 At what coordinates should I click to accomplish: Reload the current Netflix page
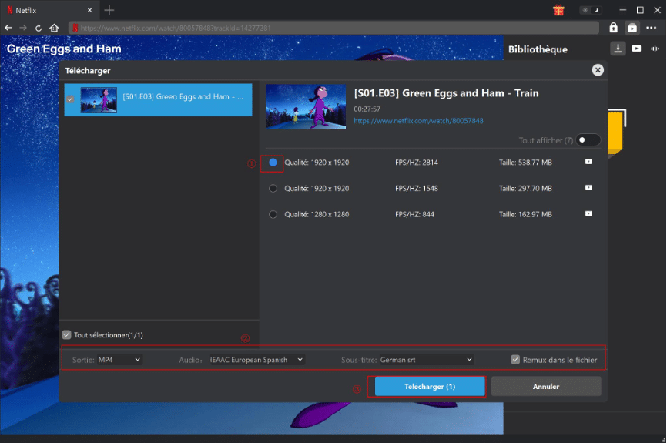[x=39, y=28]
